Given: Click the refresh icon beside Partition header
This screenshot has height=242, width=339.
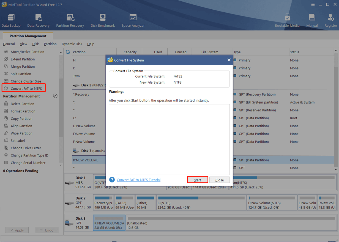Looking at the screenshot, I should (68, 52).
